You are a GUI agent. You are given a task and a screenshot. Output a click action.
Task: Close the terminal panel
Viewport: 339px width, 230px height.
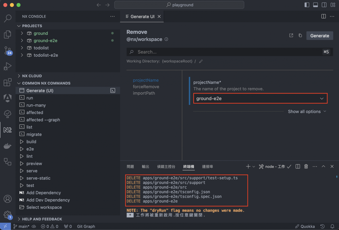point(332,167)
